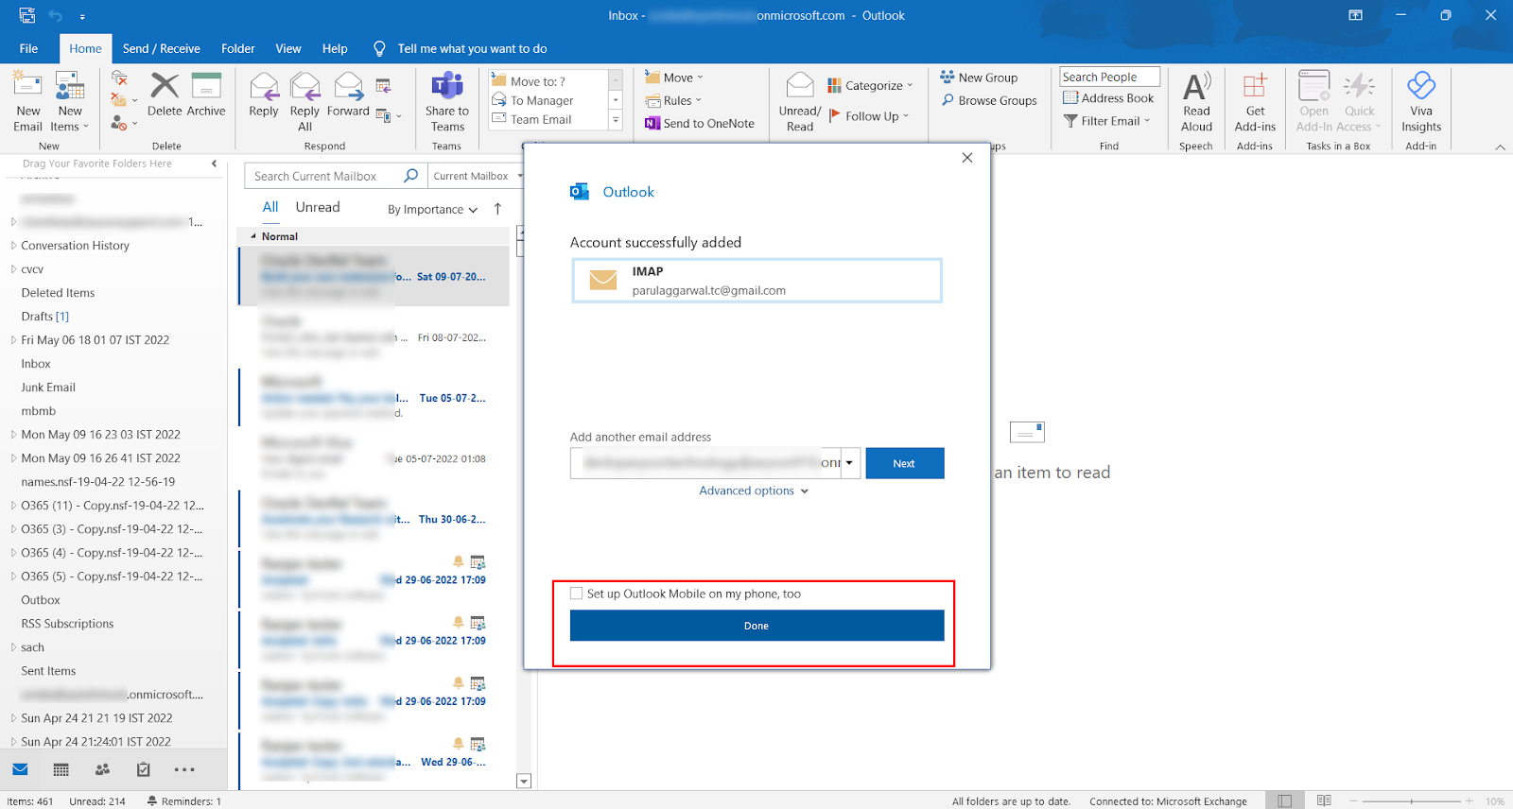Open the File menu
Viewport: 1513px width, 809px height.
click(x=28, y=48)
